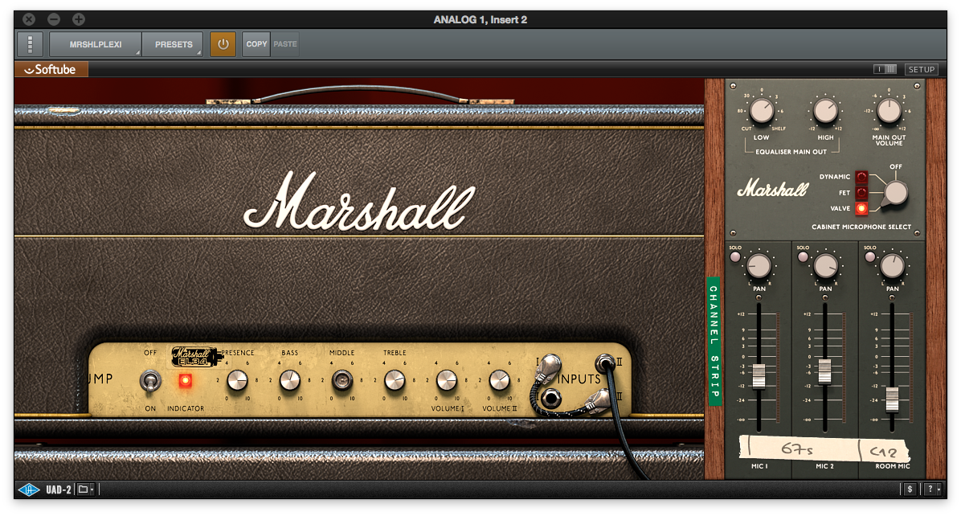Adjust the BASS knob on the amp
The height and width of the screenshot is (516, 961).
290,380
